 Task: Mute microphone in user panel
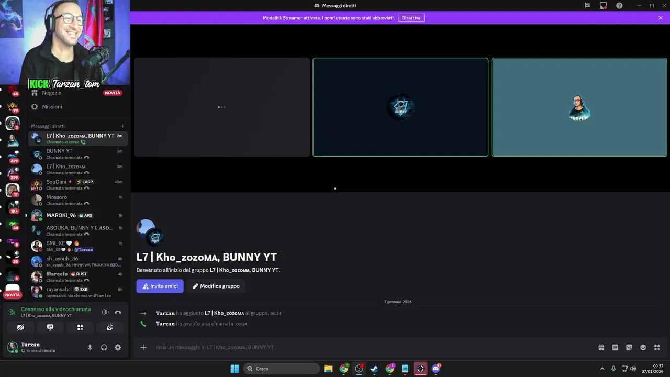click(x=90, y=347)
